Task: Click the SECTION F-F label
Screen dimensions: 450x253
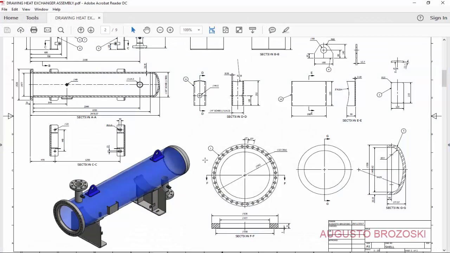Action: [245, 236]
